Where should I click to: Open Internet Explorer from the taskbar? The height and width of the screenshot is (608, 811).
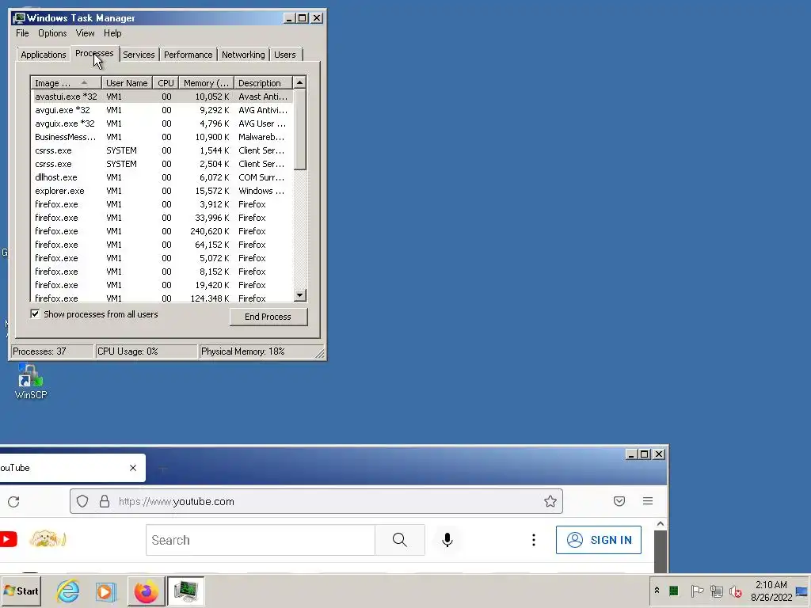click(68, 591)
